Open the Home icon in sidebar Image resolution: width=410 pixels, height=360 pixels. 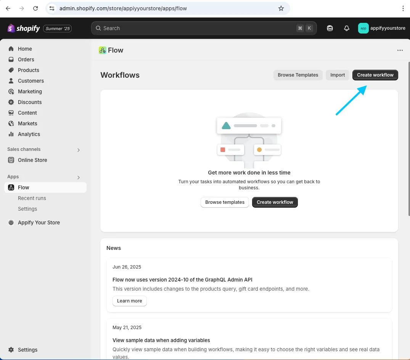tap(11, 49)
